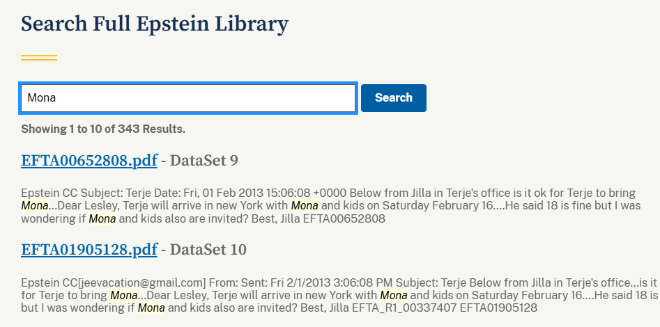The width and height of the screenshot is (660, 327).
Task: Click the "Showing 1 to 10 of 343 Results" text
Action: tap(103, 129)
